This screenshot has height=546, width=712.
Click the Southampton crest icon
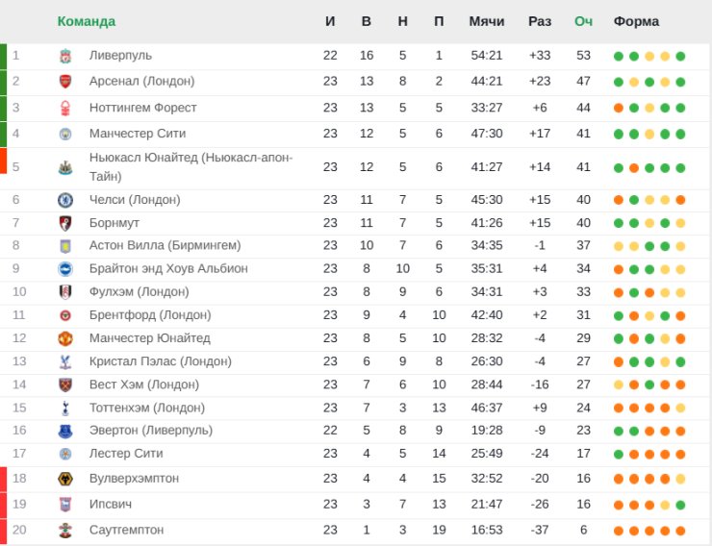[65, 530]
